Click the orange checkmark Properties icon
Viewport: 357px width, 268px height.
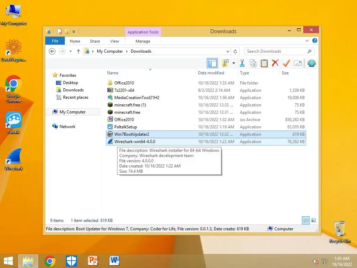click(x=286, y=63)
